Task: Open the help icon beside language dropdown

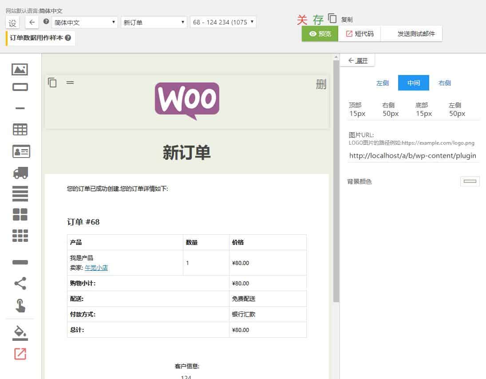Action: (x=46, y=21)
